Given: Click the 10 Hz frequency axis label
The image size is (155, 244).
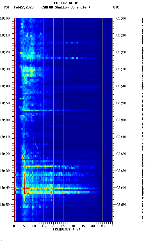Looking at the screenshot, I should coord(34,226).
